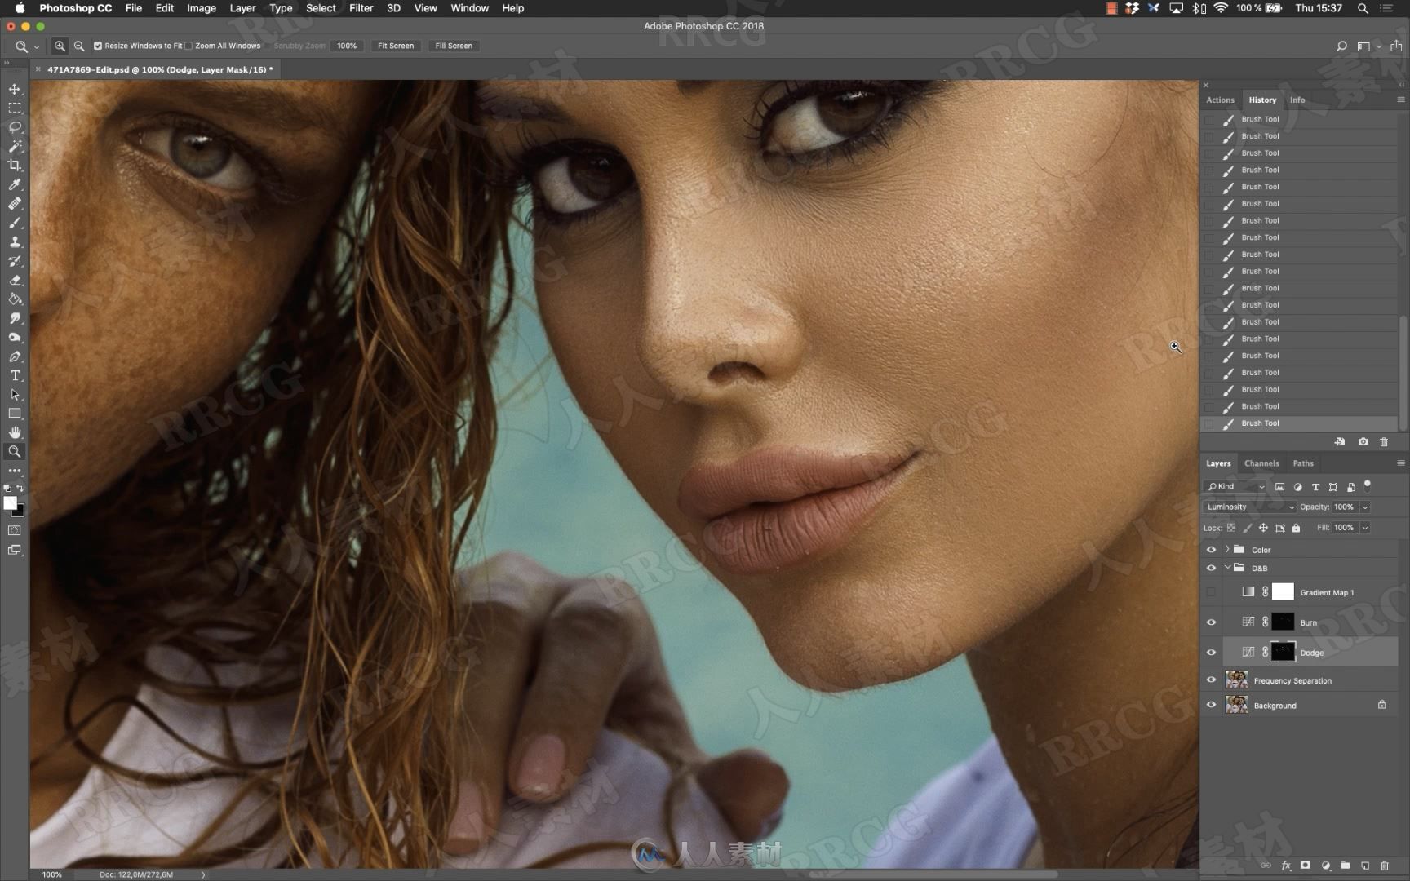
Task: Select the Rectangular Marquee tool
Action: 15,108
